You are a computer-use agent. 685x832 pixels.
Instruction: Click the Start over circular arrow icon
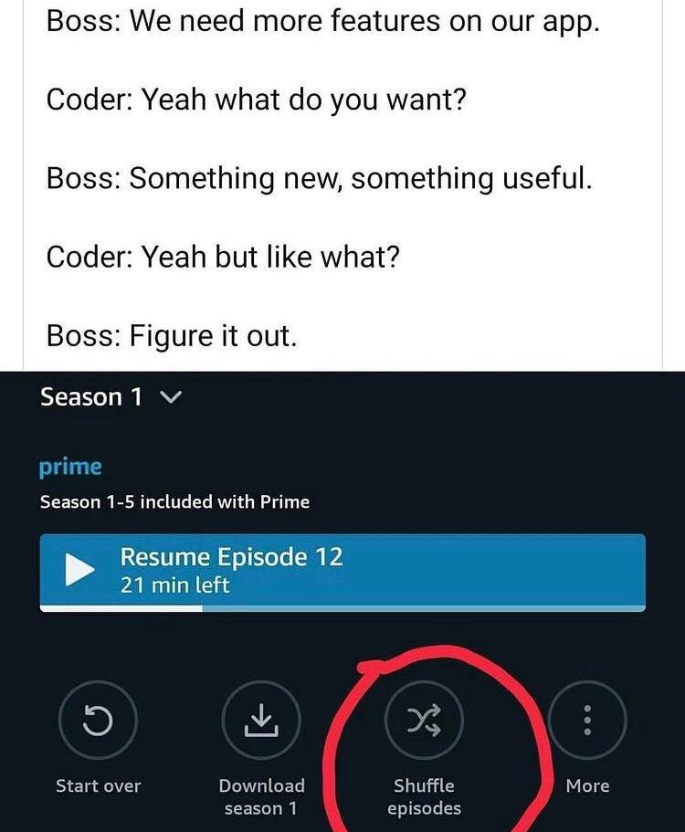tap(98, 721)
